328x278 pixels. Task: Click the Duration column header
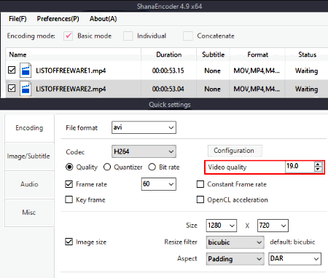[168, 55]
